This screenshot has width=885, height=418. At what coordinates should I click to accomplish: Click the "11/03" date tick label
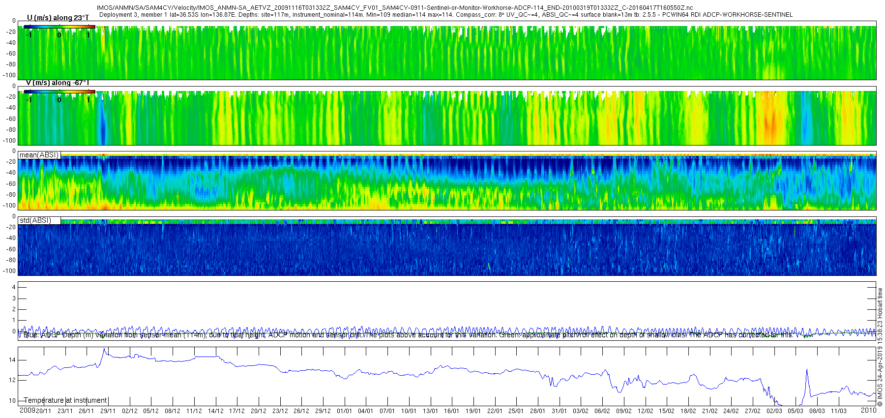[x=839, y=411]
